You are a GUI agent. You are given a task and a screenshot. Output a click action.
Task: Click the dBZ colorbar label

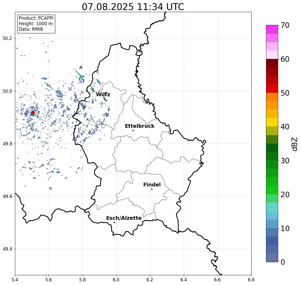(x=294, y=144)
